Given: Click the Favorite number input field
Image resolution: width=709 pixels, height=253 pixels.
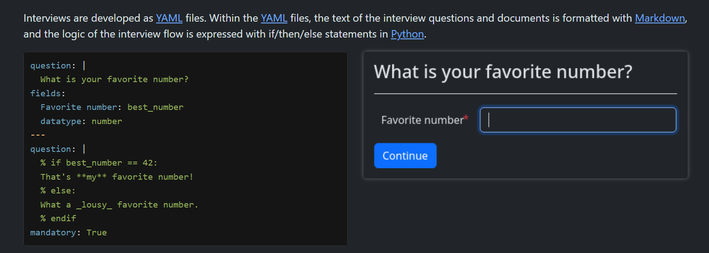Looking at the screenshot, I should (x=578, y=120).
